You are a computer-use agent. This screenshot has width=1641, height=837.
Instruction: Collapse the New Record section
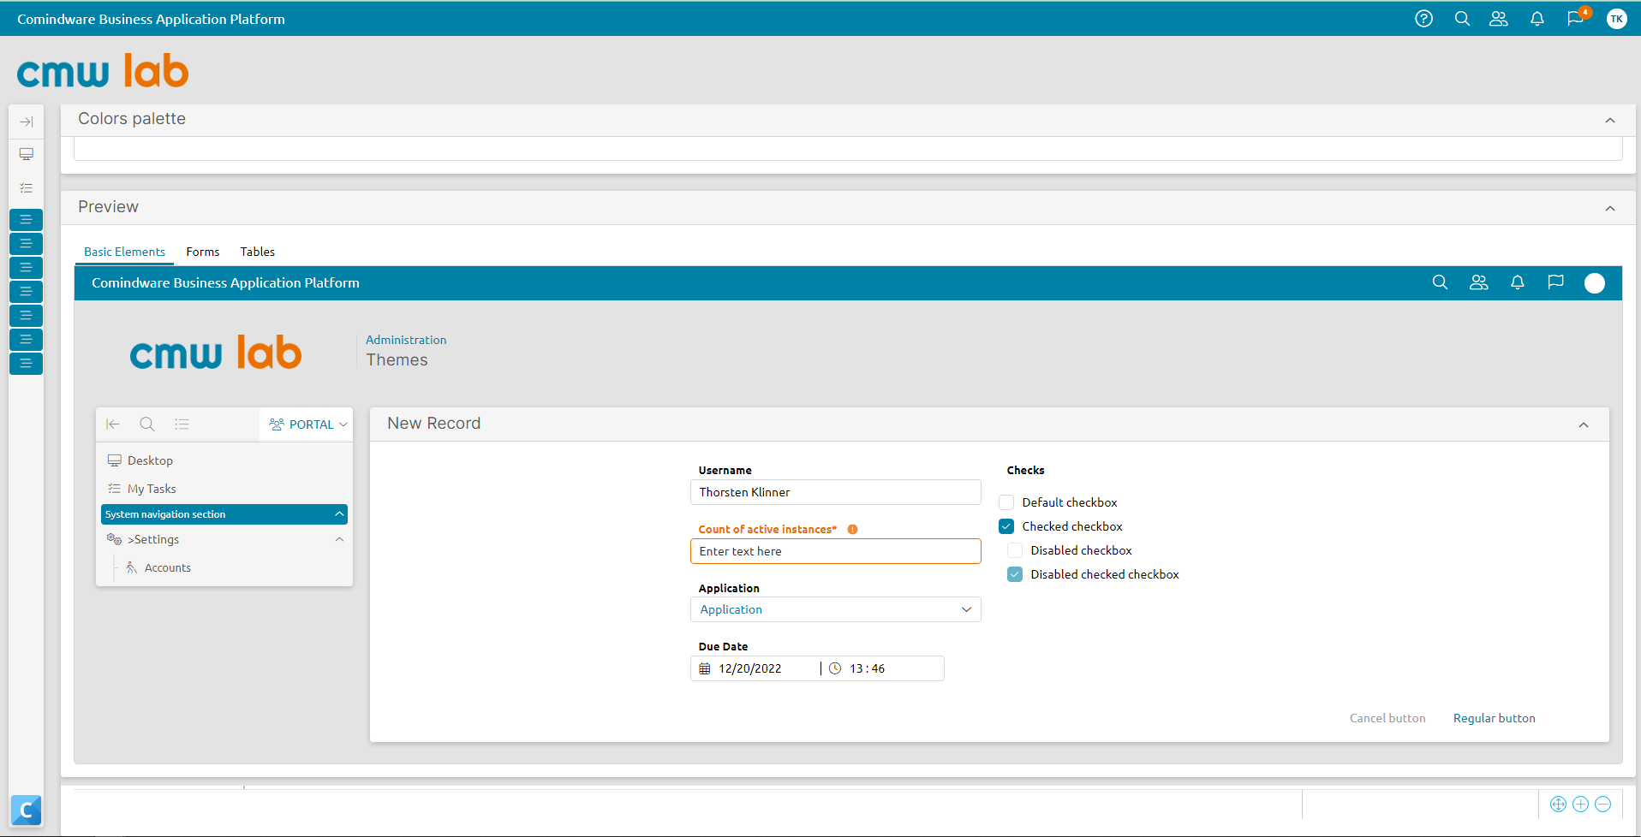tap(1584, 425)
